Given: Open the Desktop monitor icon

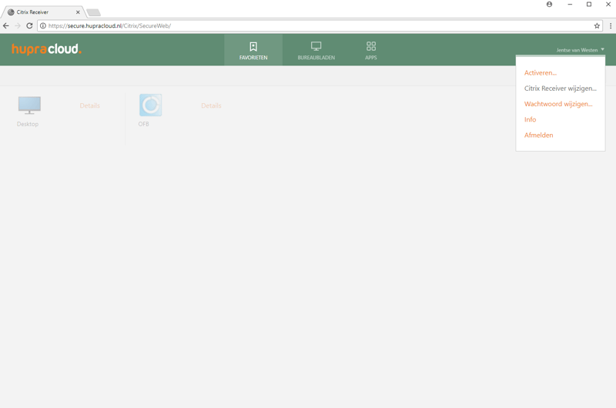Looking at the screenshot, I should [29, 105].
